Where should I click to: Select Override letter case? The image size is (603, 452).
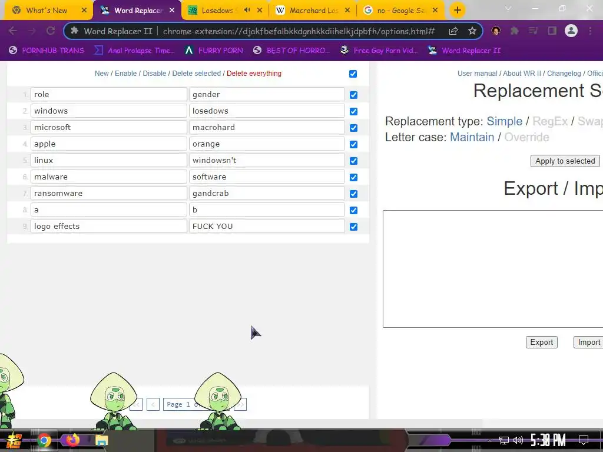point(526,137)
